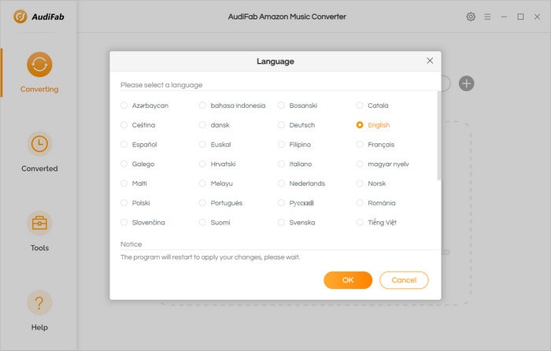Close the Language dialog with X
551x351 pixels.
point(430,61)
